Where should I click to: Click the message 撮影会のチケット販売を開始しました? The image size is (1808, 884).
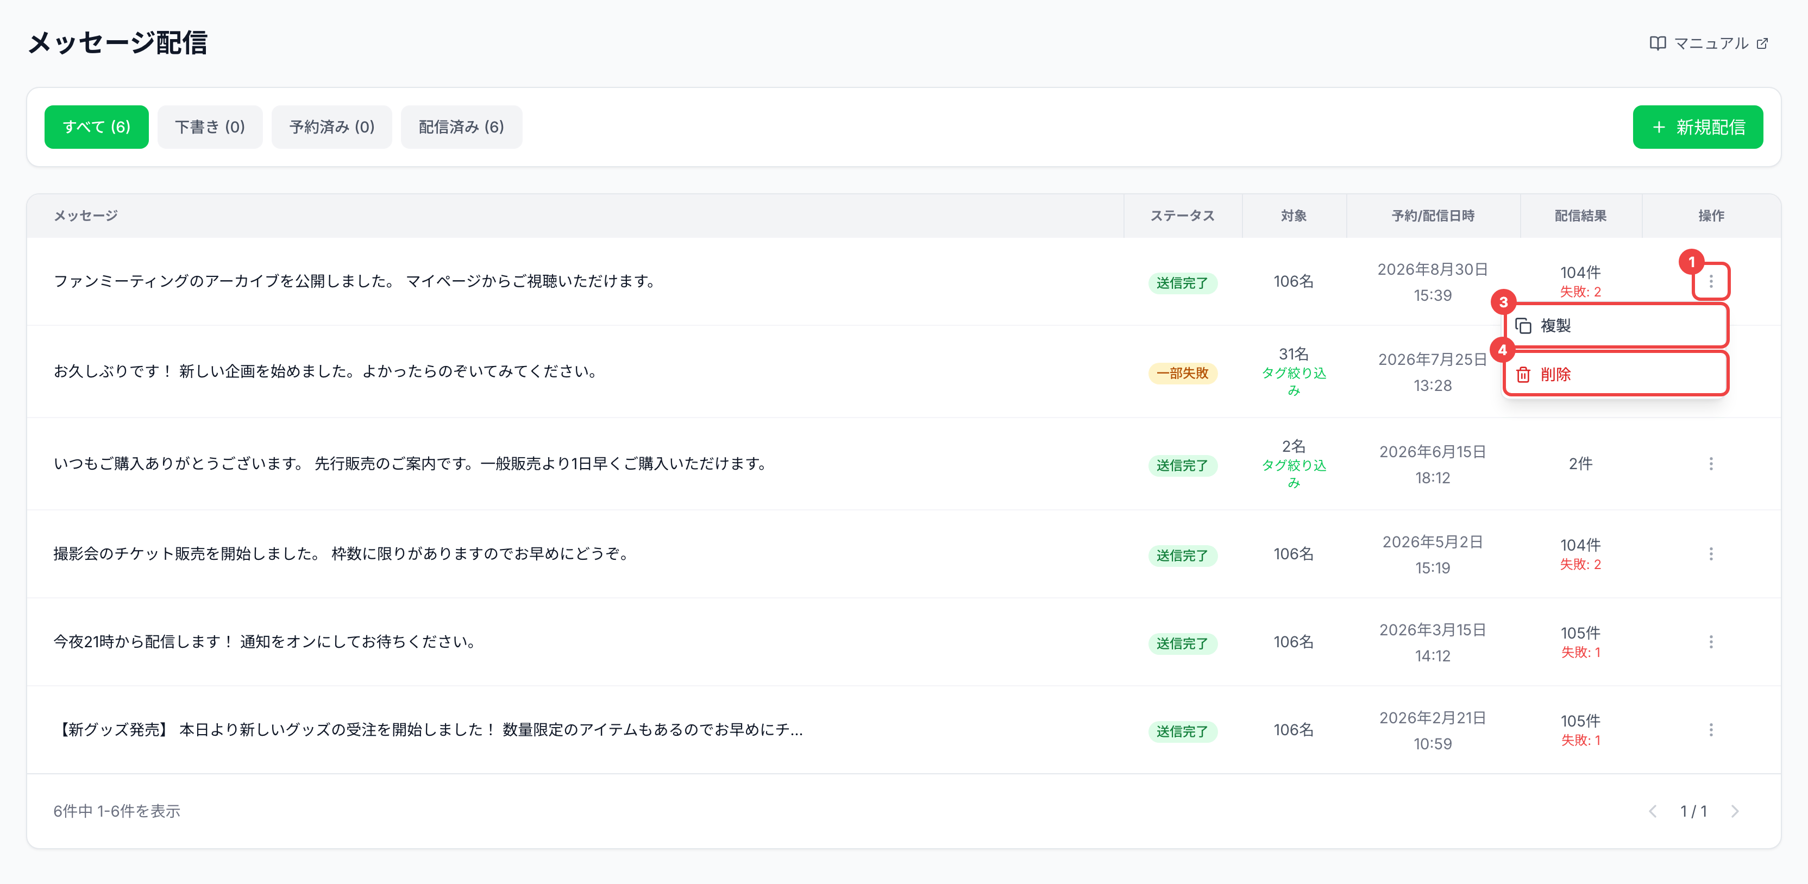[341, 553]
